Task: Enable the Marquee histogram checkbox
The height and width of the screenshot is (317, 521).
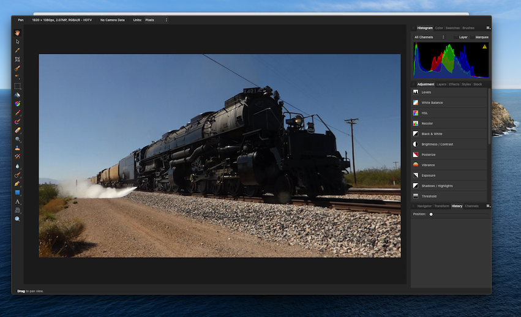Action: pos(472,37)
